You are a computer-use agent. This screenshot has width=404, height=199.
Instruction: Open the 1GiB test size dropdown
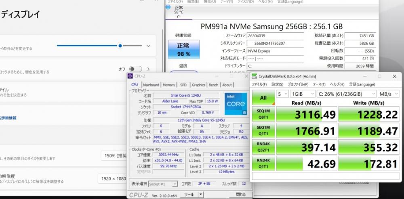pyautogui.click(x=303, y=94)
